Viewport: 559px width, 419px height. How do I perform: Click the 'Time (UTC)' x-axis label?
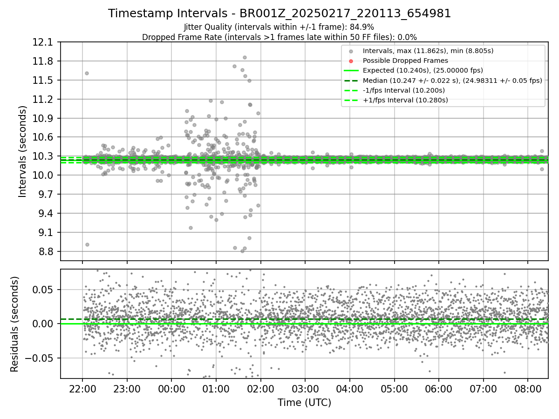coord(304,403)
